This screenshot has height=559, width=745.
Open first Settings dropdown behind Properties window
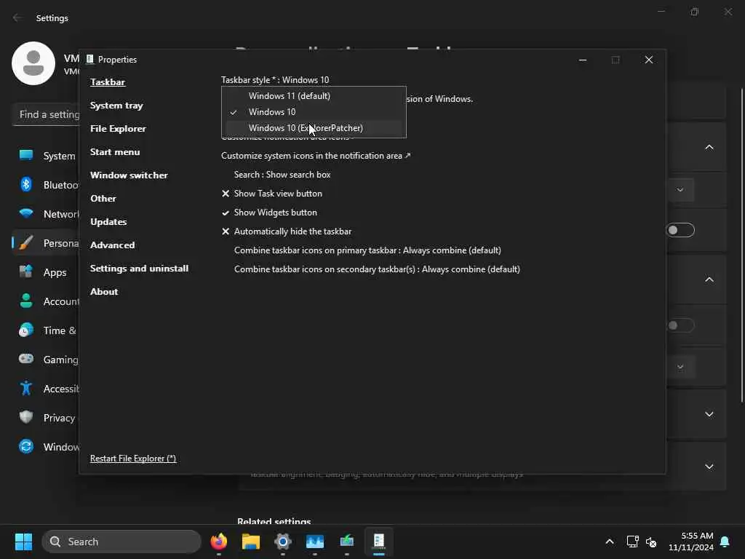[x=680, y=190]
